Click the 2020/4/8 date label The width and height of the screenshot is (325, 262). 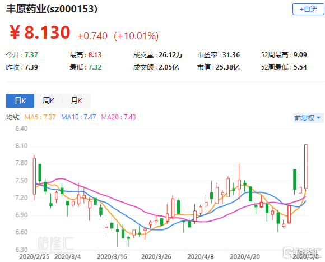201,257
